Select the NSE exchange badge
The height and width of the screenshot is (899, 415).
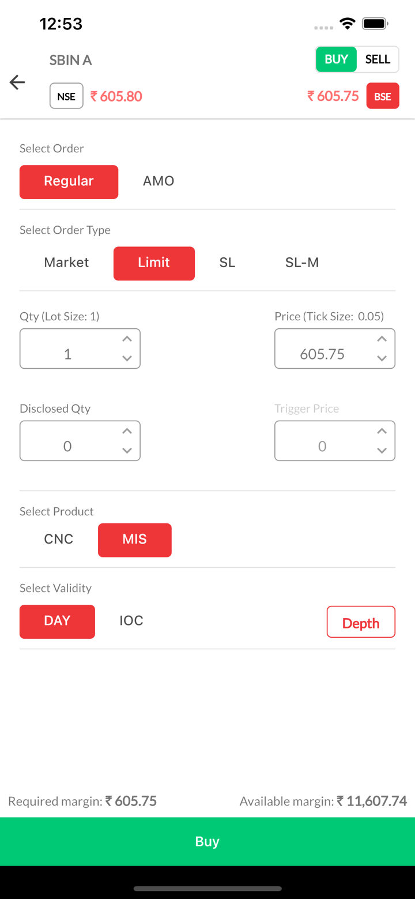tap(66, 96)
